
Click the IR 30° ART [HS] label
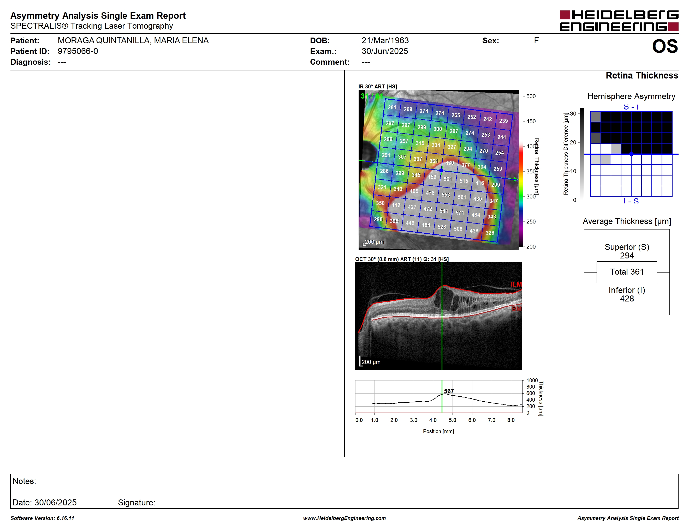(x=378, y=86)
